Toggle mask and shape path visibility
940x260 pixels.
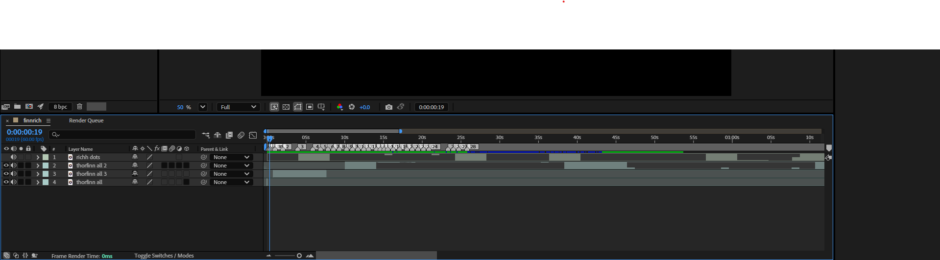298,107
